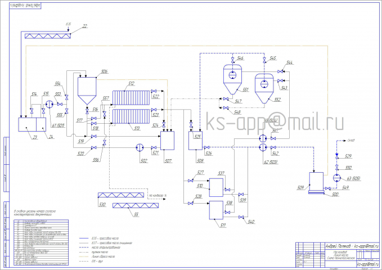Screen dimensions: 382x270
Task: Click the valve symbol labeled 556
Action: point(105,143)
